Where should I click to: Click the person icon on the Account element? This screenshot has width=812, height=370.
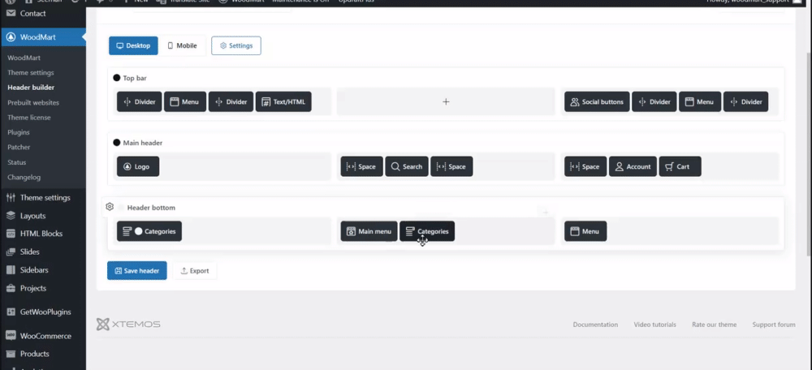(619, 166)
